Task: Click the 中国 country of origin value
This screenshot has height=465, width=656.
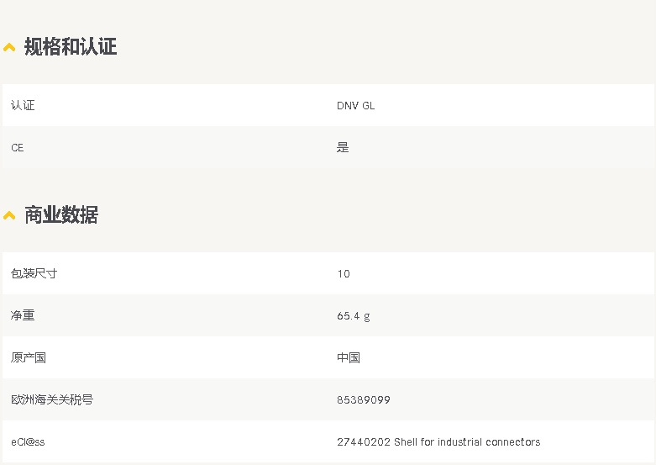Action: pos(349,357)
